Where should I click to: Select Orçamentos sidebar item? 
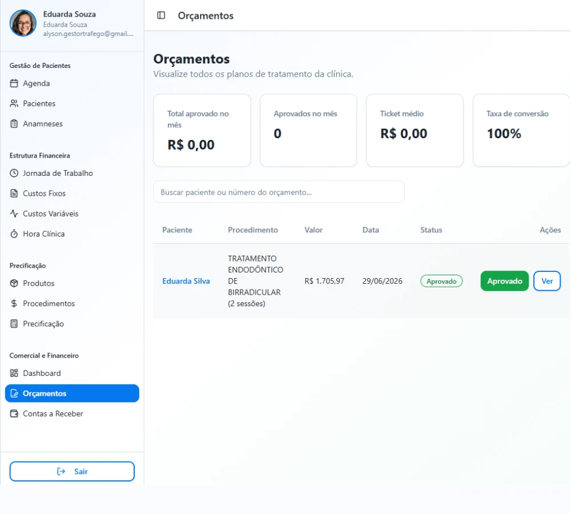[72, 393]
